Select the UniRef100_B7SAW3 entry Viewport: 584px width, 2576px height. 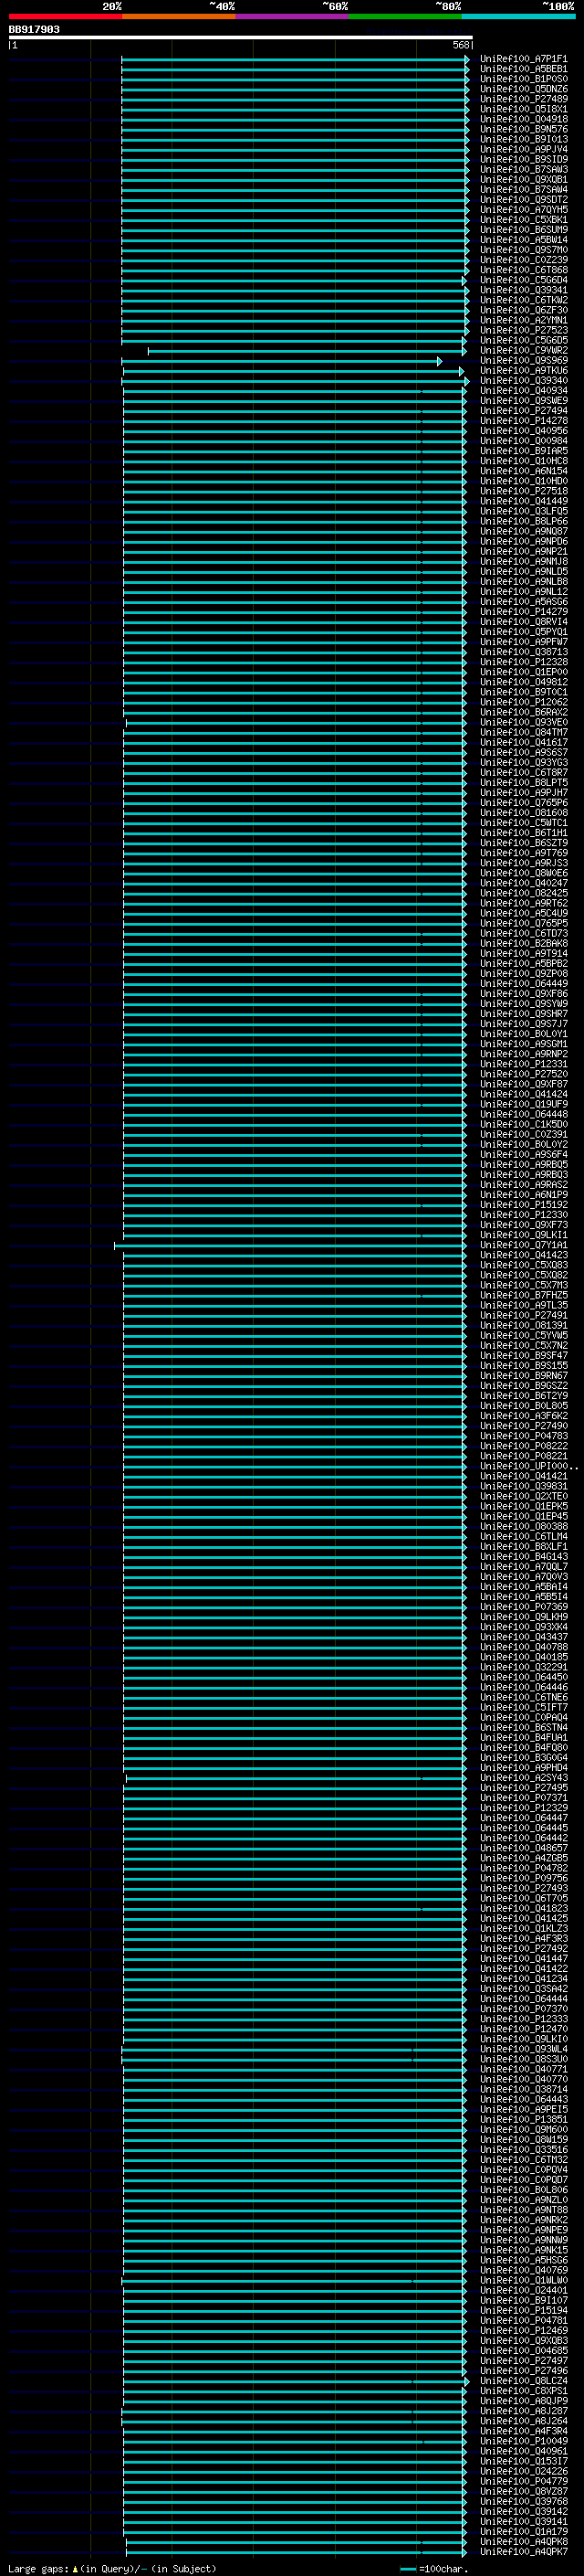tap(523, 170)
